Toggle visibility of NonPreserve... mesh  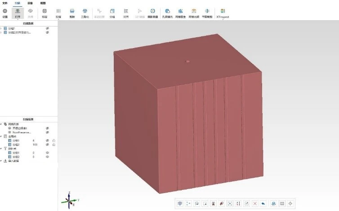coord(47,132)
